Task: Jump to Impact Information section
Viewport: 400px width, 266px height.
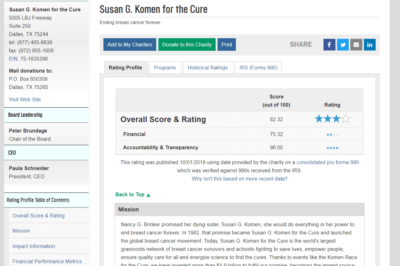Action: point(34,246)
